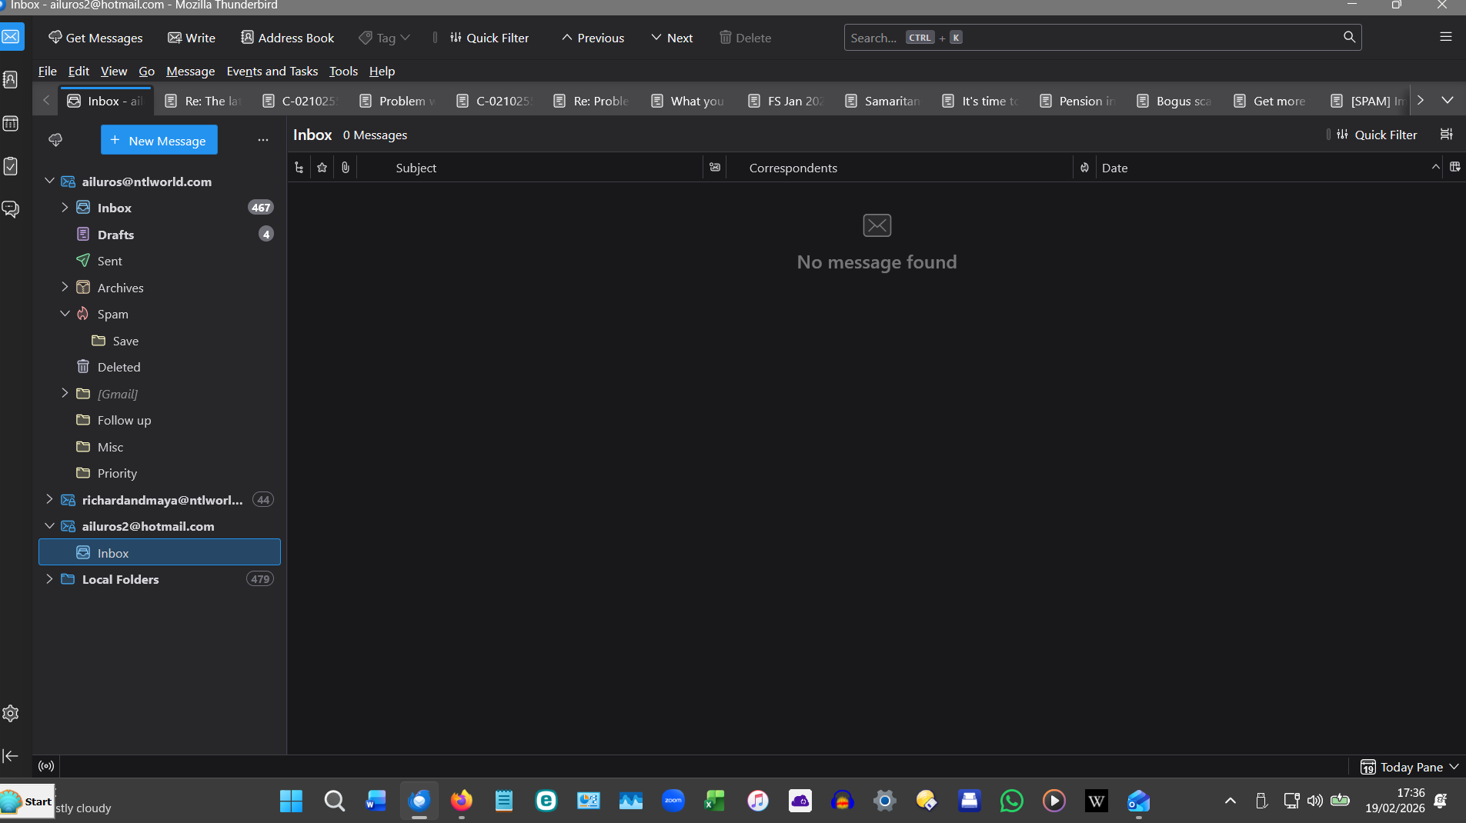The height and width of the screenshot is (823, 1466).
Task: Open the Tag dropdown
Action: pyautogui.click(x=385, y=38)
